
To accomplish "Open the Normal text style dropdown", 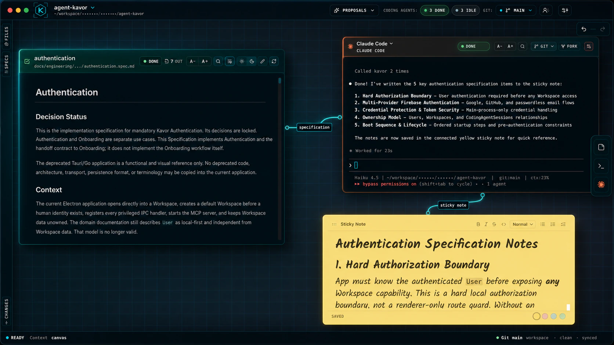I will point(523,224).
